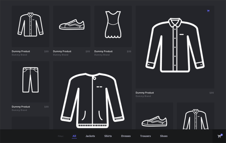The height and width of the screenshot is (143, 226).
Task: Open the top-left shirt product image
Action: (x=31, y=25)
